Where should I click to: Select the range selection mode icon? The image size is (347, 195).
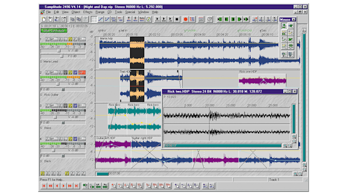click(94, 19)
